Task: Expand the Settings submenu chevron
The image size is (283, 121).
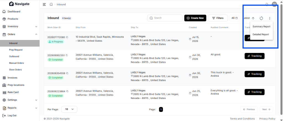Action: 36,100
